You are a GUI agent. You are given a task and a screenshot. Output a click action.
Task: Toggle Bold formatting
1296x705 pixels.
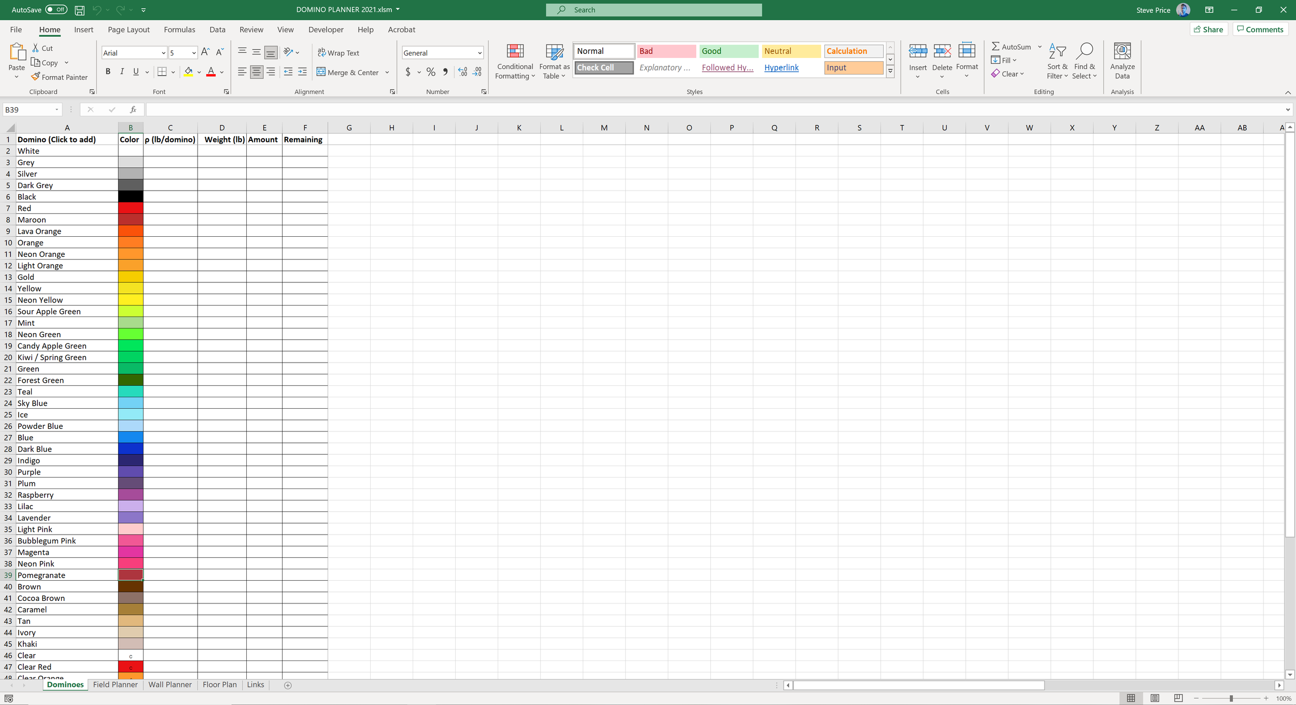(108, 72)
